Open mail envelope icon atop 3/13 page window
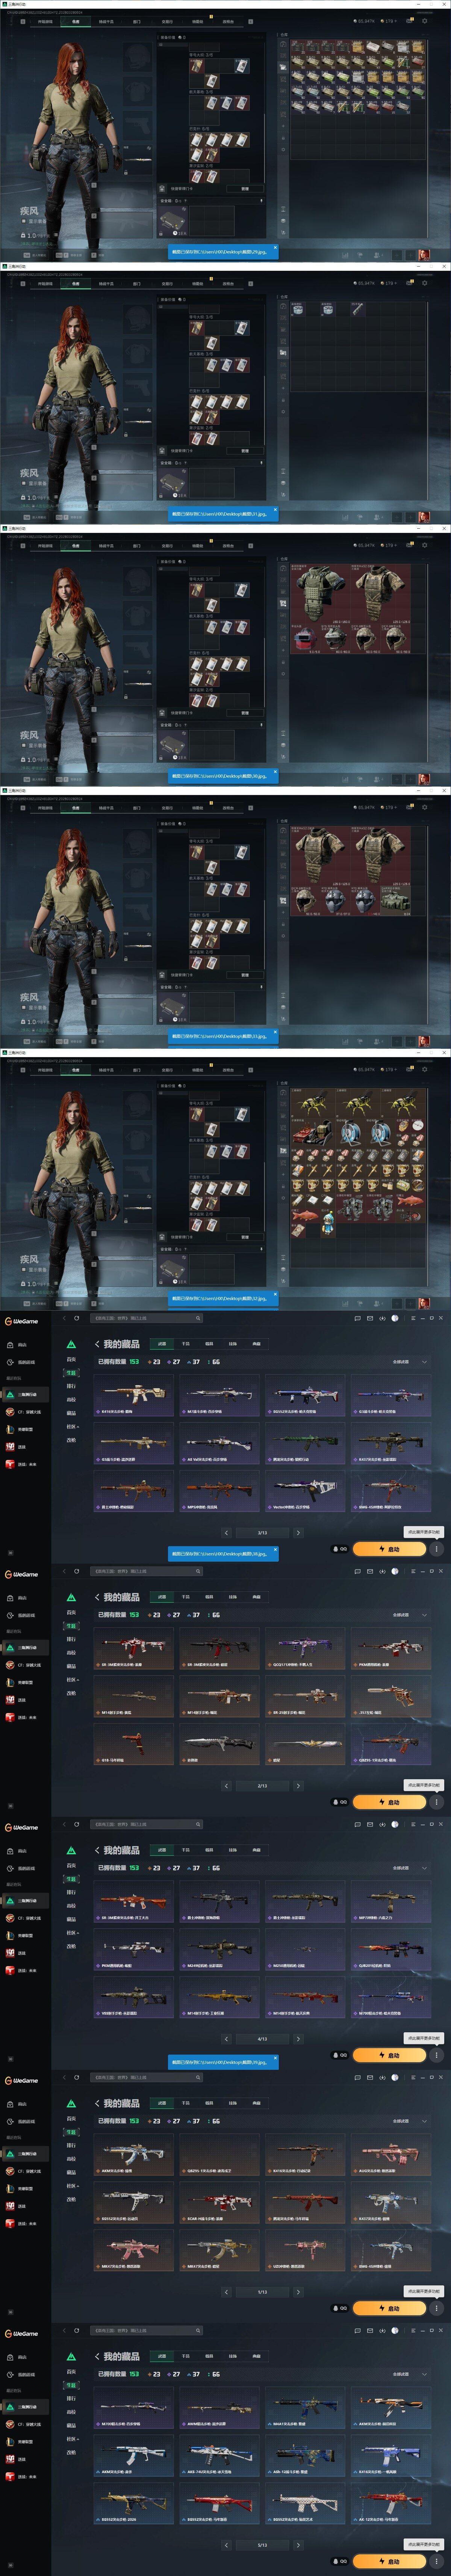Screen dimensions: 451x2576 pos(369,1318)
